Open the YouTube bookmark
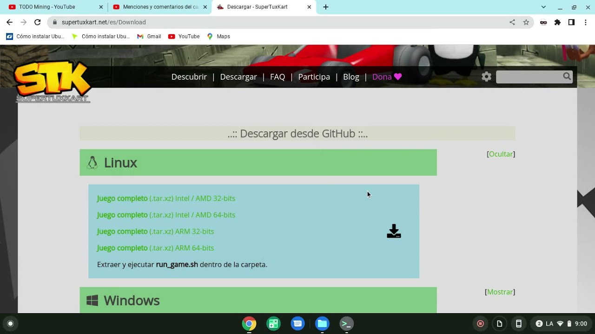 [x=184, y=36]
